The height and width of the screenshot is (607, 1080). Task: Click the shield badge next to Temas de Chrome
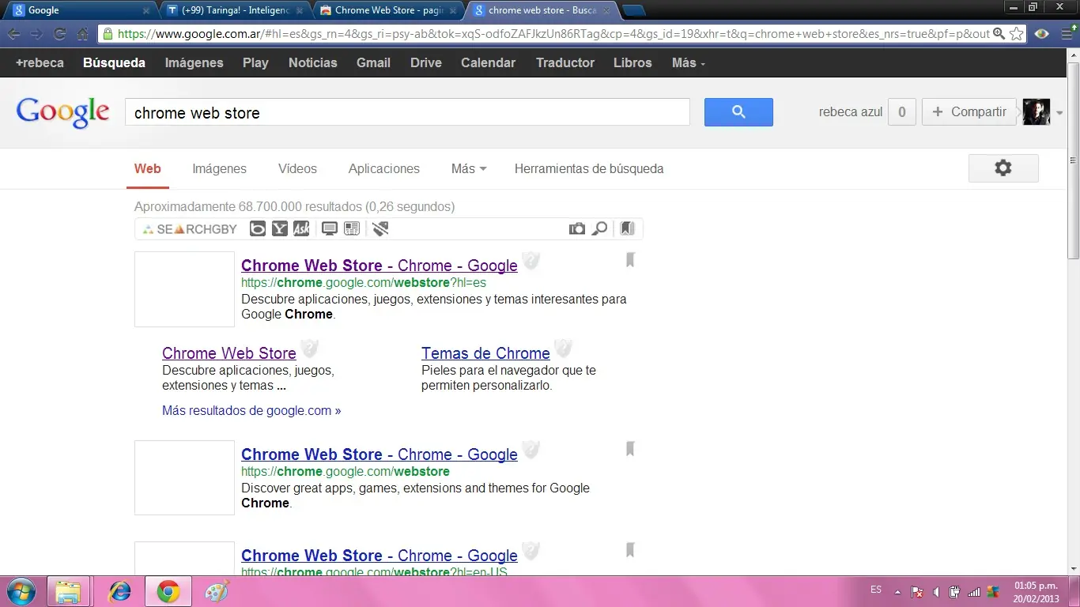[563, 349]
